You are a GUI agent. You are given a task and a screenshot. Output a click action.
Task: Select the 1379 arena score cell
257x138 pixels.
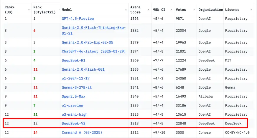134,42
